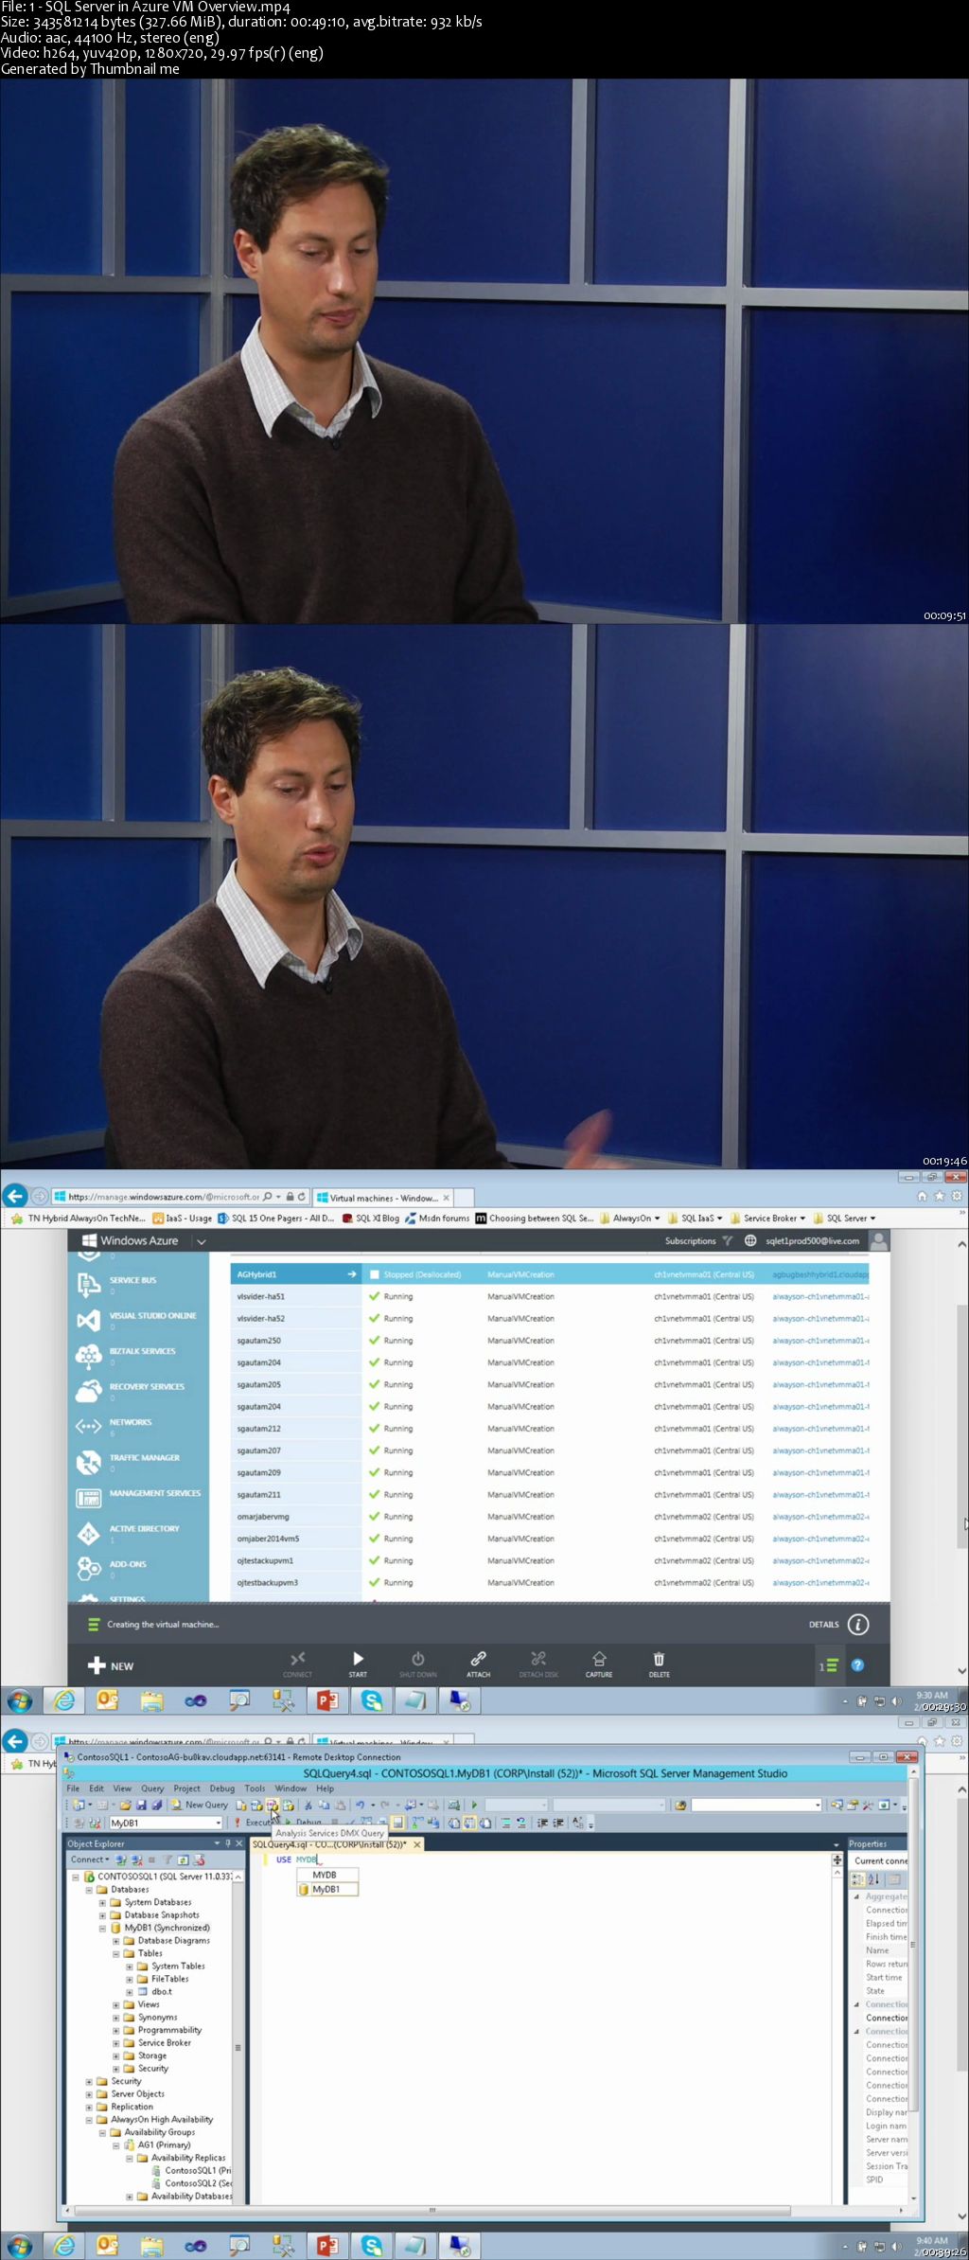
Task: Open the Tools menu in SSMS
Action: coord(255,1788)
